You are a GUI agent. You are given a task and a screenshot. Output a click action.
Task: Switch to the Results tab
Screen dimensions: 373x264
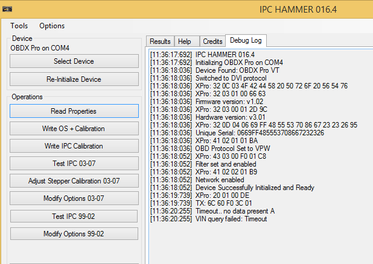coord(160,41)
